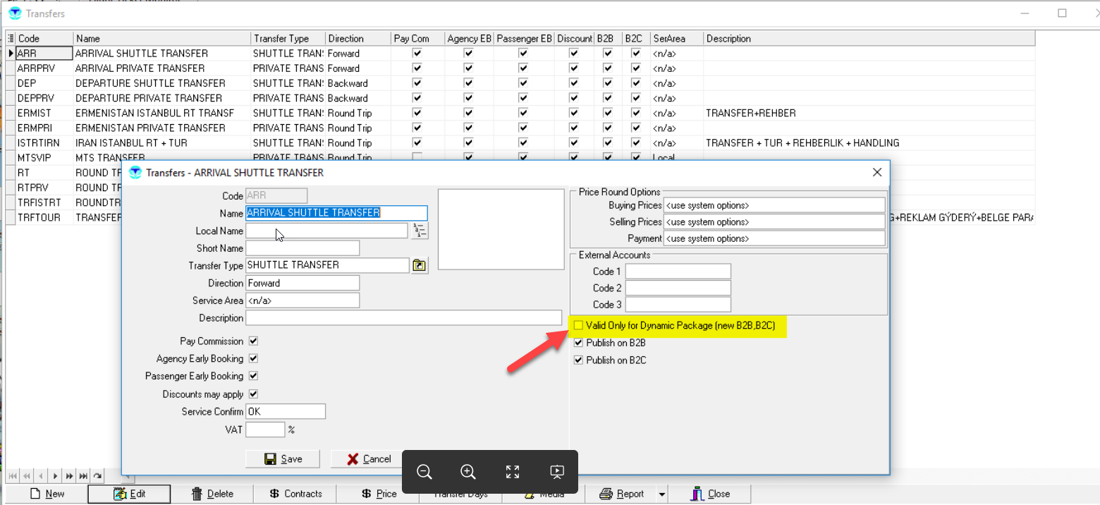Screen dimensions: 1100x505
Task: Go to the first record in navigator
Action: coord(13,476)
